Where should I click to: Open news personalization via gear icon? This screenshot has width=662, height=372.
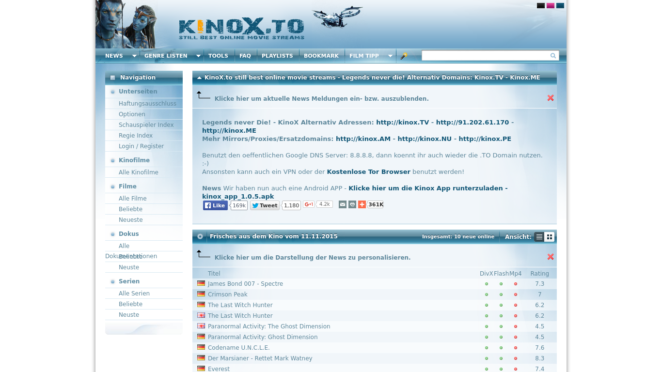coord(200,237)
